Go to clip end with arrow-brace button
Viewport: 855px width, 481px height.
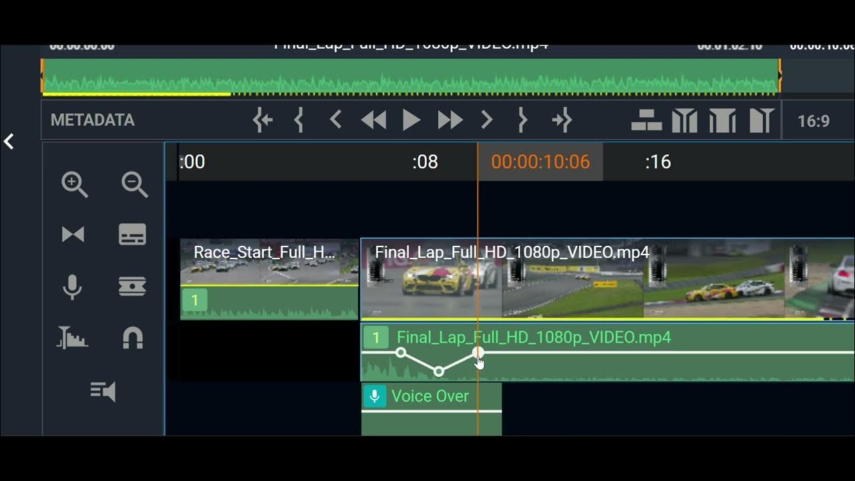click(x=562, y=120)
